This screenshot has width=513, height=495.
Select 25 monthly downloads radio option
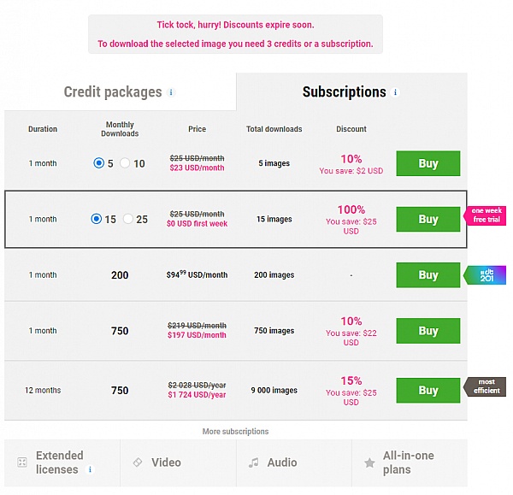click(128, 219)
